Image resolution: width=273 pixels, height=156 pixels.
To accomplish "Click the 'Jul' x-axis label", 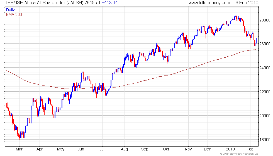I will tap(102, 149).
